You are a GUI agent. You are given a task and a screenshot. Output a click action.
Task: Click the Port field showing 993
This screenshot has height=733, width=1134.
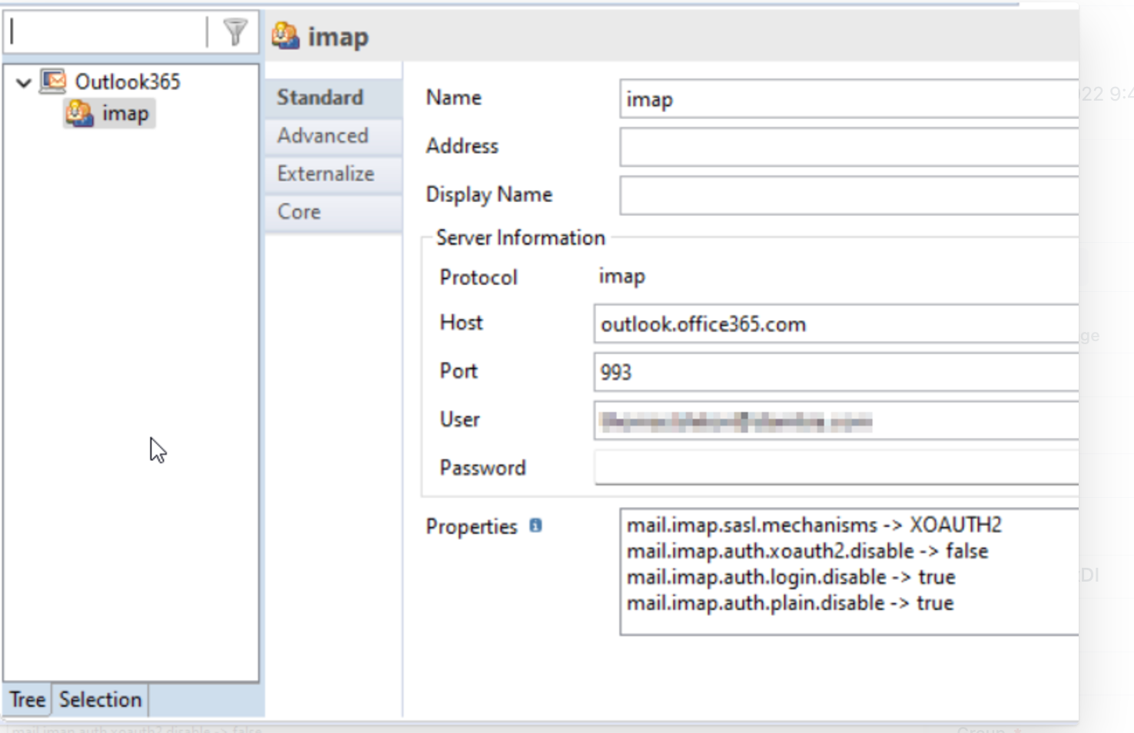click(x=836, y=372)
